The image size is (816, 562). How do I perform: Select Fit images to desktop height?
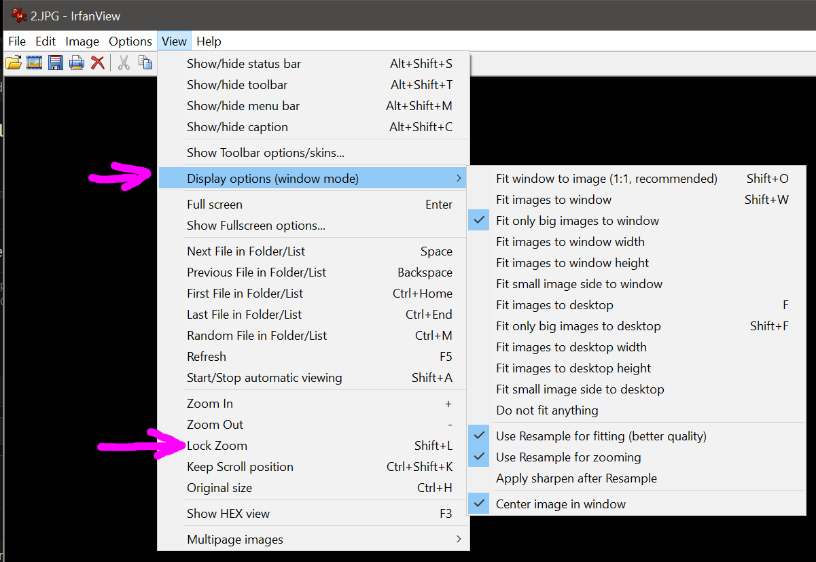click(637, 368)
